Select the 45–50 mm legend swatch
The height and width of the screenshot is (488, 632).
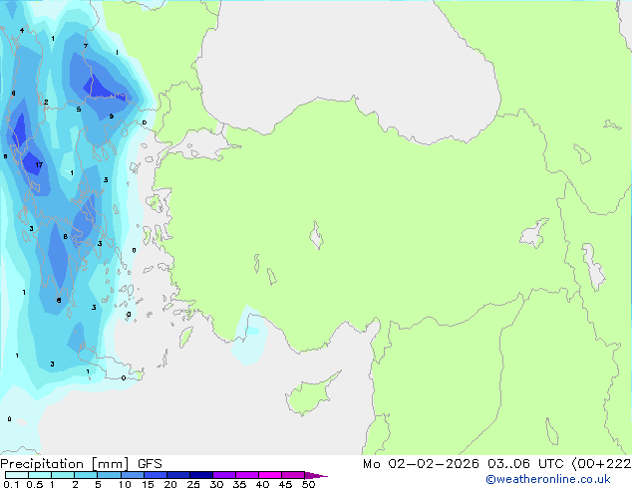coord(293,475)
